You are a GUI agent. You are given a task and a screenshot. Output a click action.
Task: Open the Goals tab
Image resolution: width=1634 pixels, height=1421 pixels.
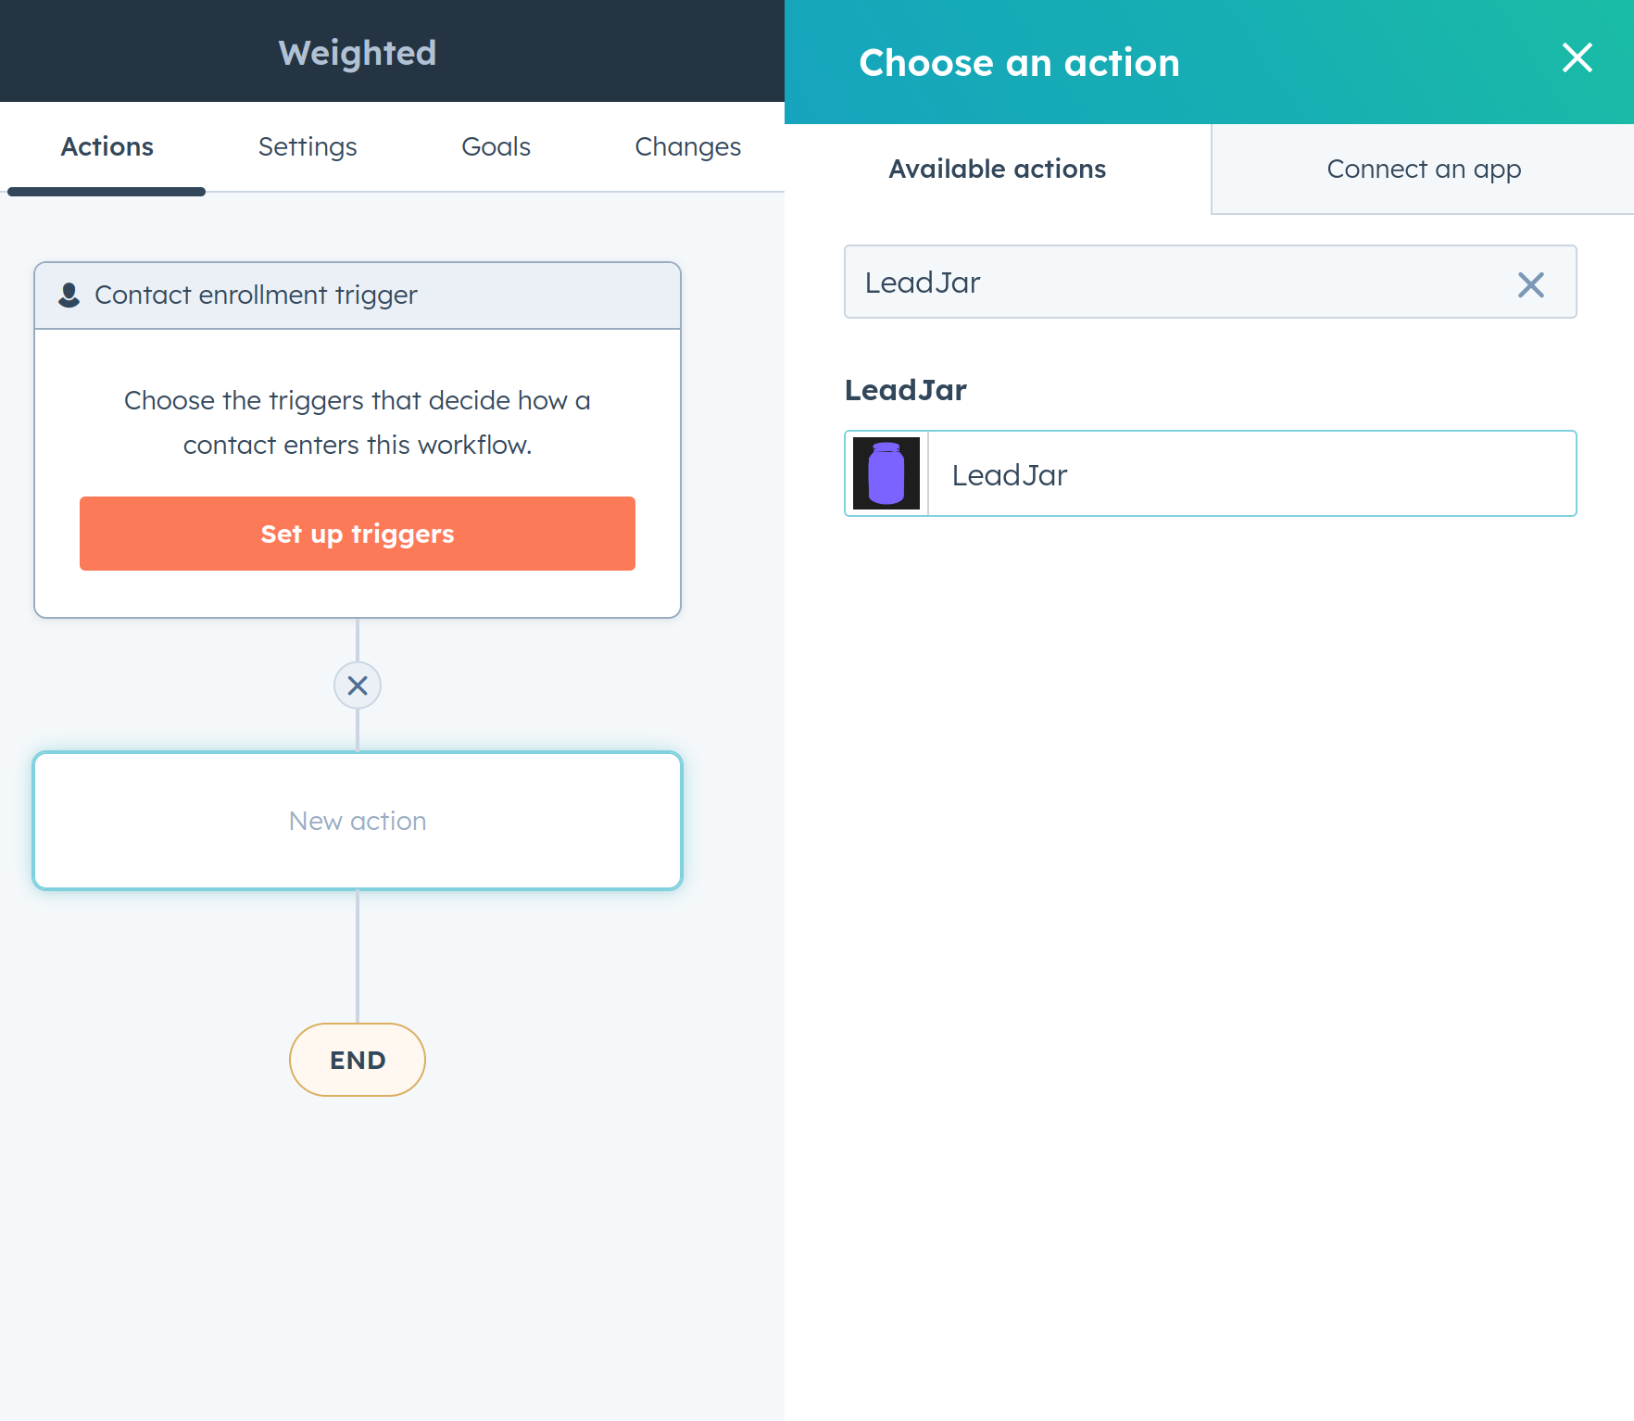pyautogui.click(x=496, y=146)
